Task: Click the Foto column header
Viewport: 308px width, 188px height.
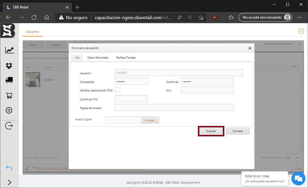Action: point(32,67)
